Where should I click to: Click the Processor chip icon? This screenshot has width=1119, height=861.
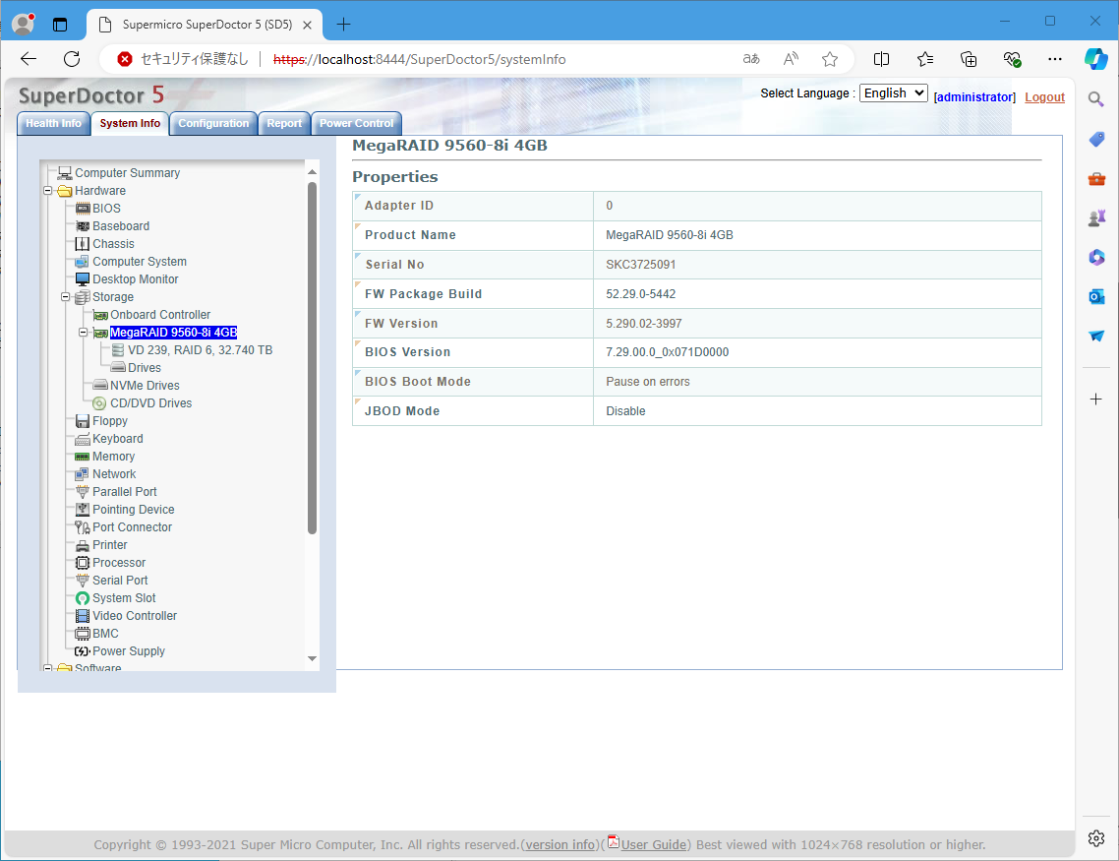click(83, 563)
